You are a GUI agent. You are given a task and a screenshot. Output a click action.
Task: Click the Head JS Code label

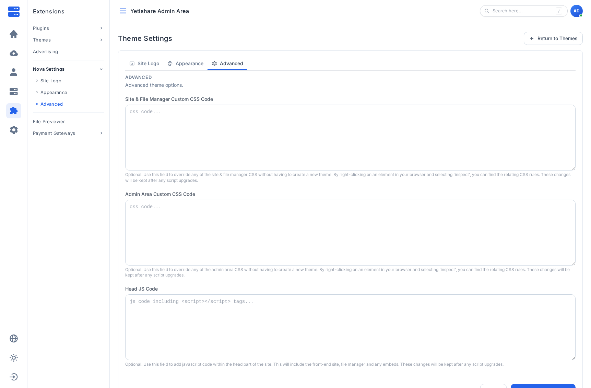pos(141,289)
